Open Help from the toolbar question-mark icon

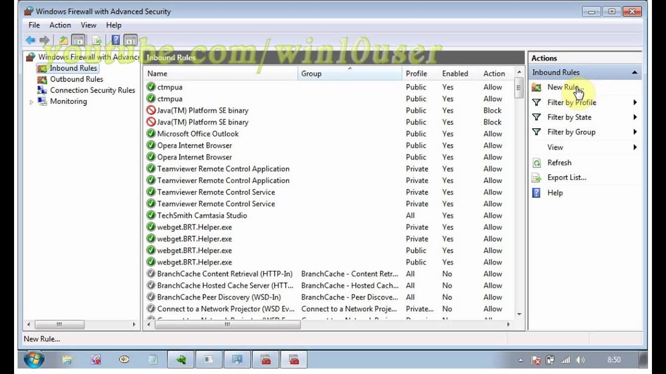(x=116, y=40)
